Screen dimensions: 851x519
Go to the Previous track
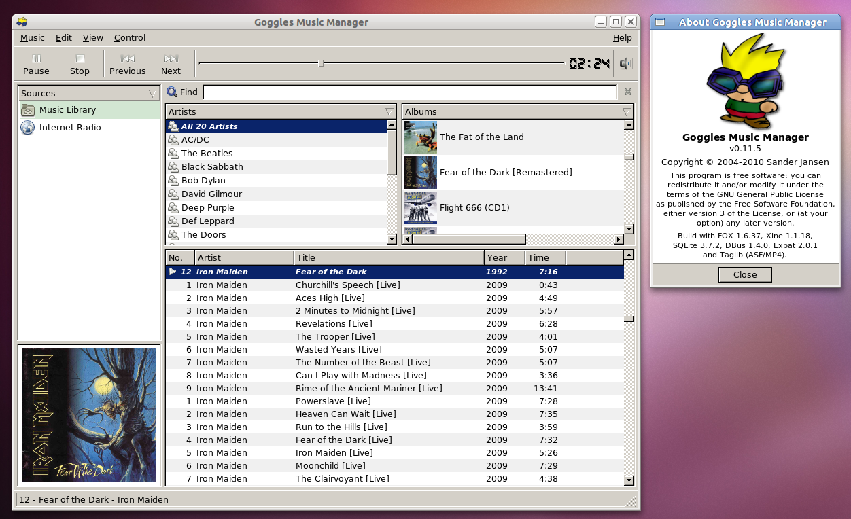click(x=127, y=64)
